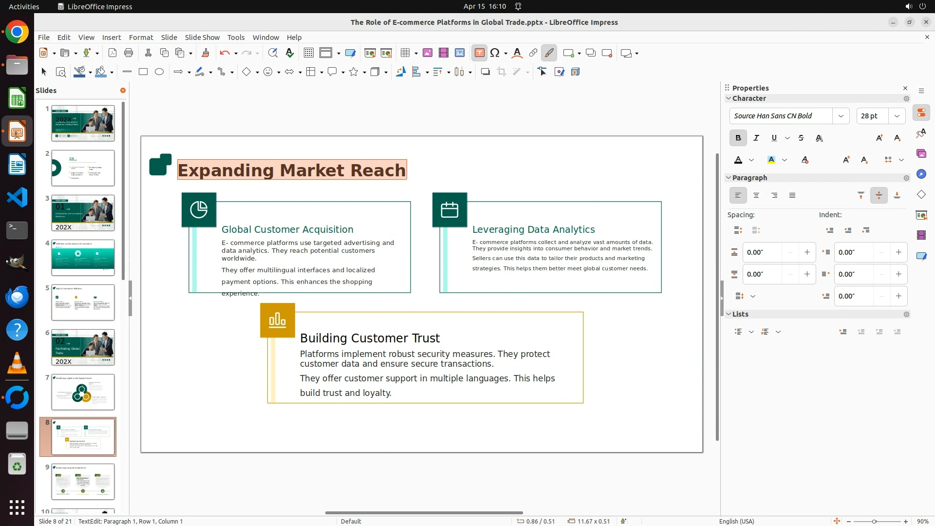Increase the above paragraph spacing value
935x526 pixels.
807,252
